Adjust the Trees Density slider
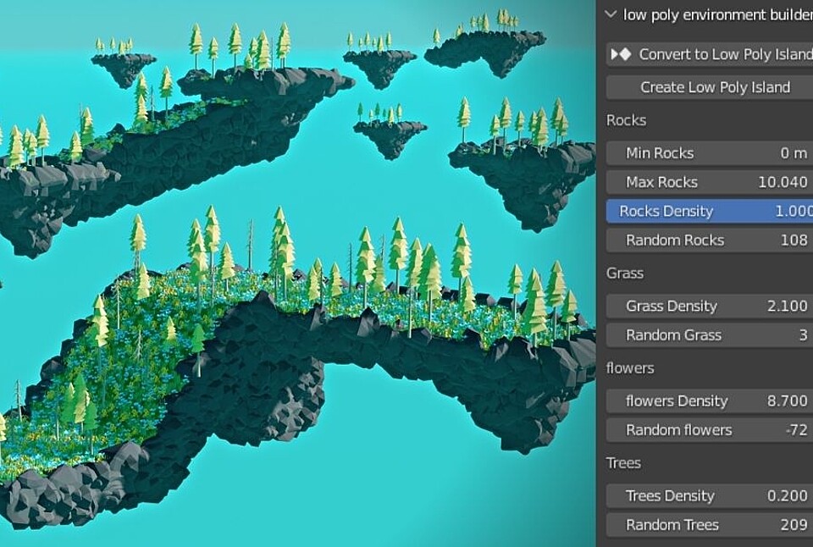Screen dimensions: 813x547 [x=709, y=495]
